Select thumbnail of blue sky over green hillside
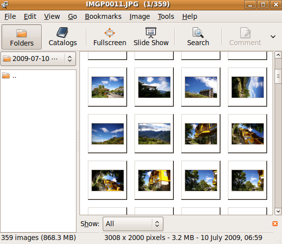 [x=108, y=134]
